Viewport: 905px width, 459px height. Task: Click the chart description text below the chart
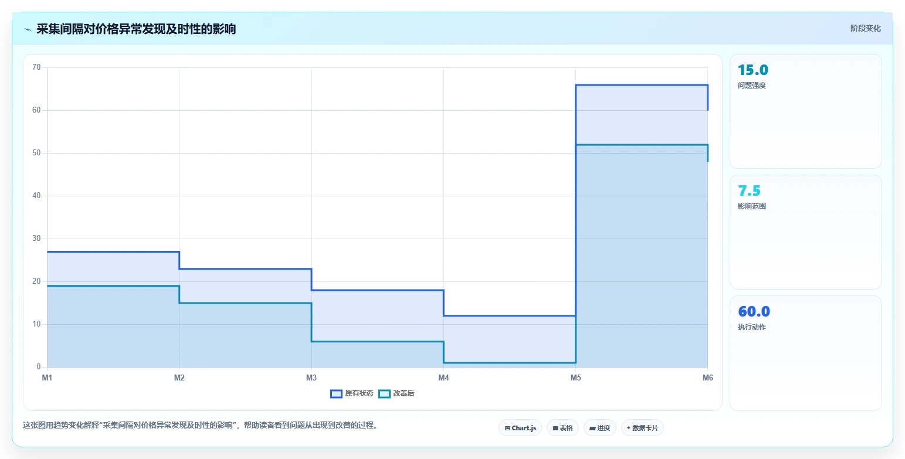point(200,426)
